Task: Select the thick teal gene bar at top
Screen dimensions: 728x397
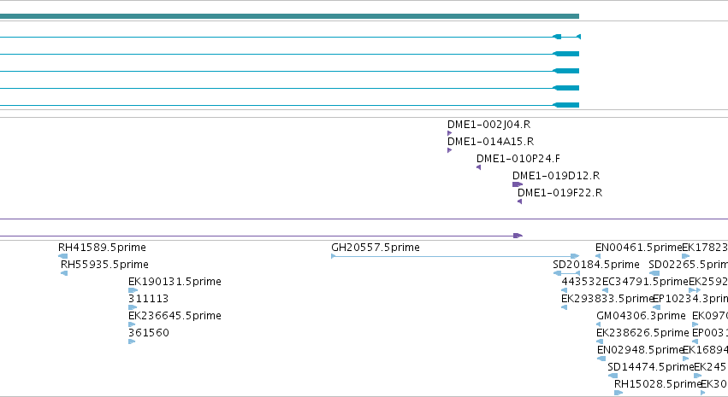Action: [289, 16]
